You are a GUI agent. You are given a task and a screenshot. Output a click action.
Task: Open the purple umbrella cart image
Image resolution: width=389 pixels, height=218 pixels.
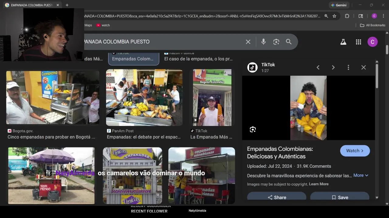coord(51,176)
